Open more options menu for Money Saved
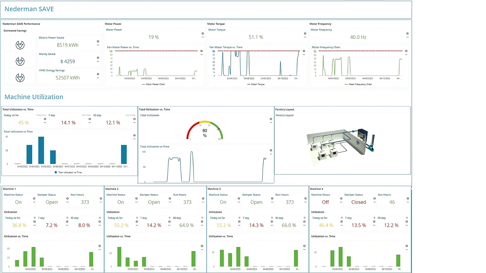486x273 pixels. [x=98, y=62]
